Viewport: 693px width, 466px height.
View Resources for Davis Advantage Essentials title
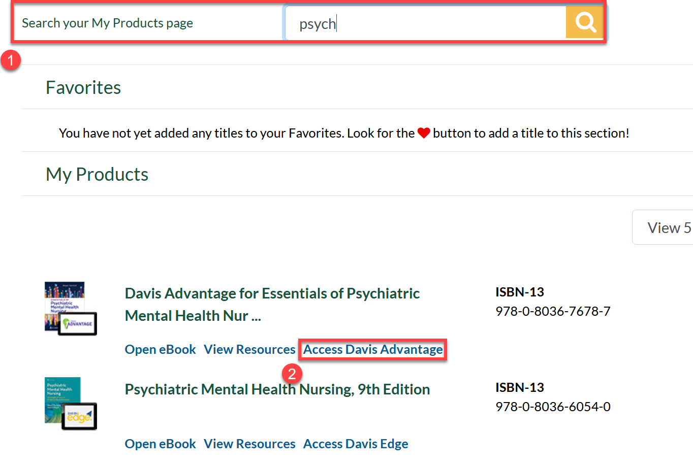pos(249,349)
